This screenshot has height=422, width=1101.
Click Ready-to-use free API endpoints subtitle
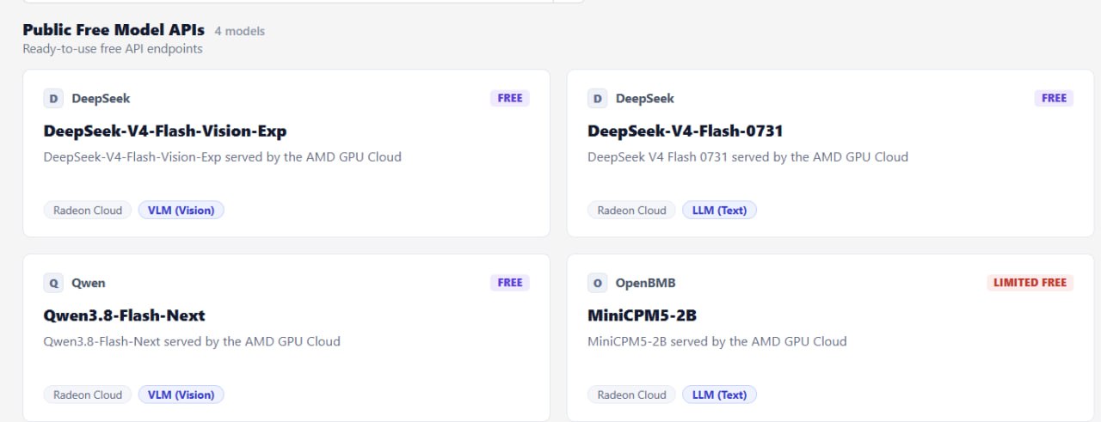point(113,49)
